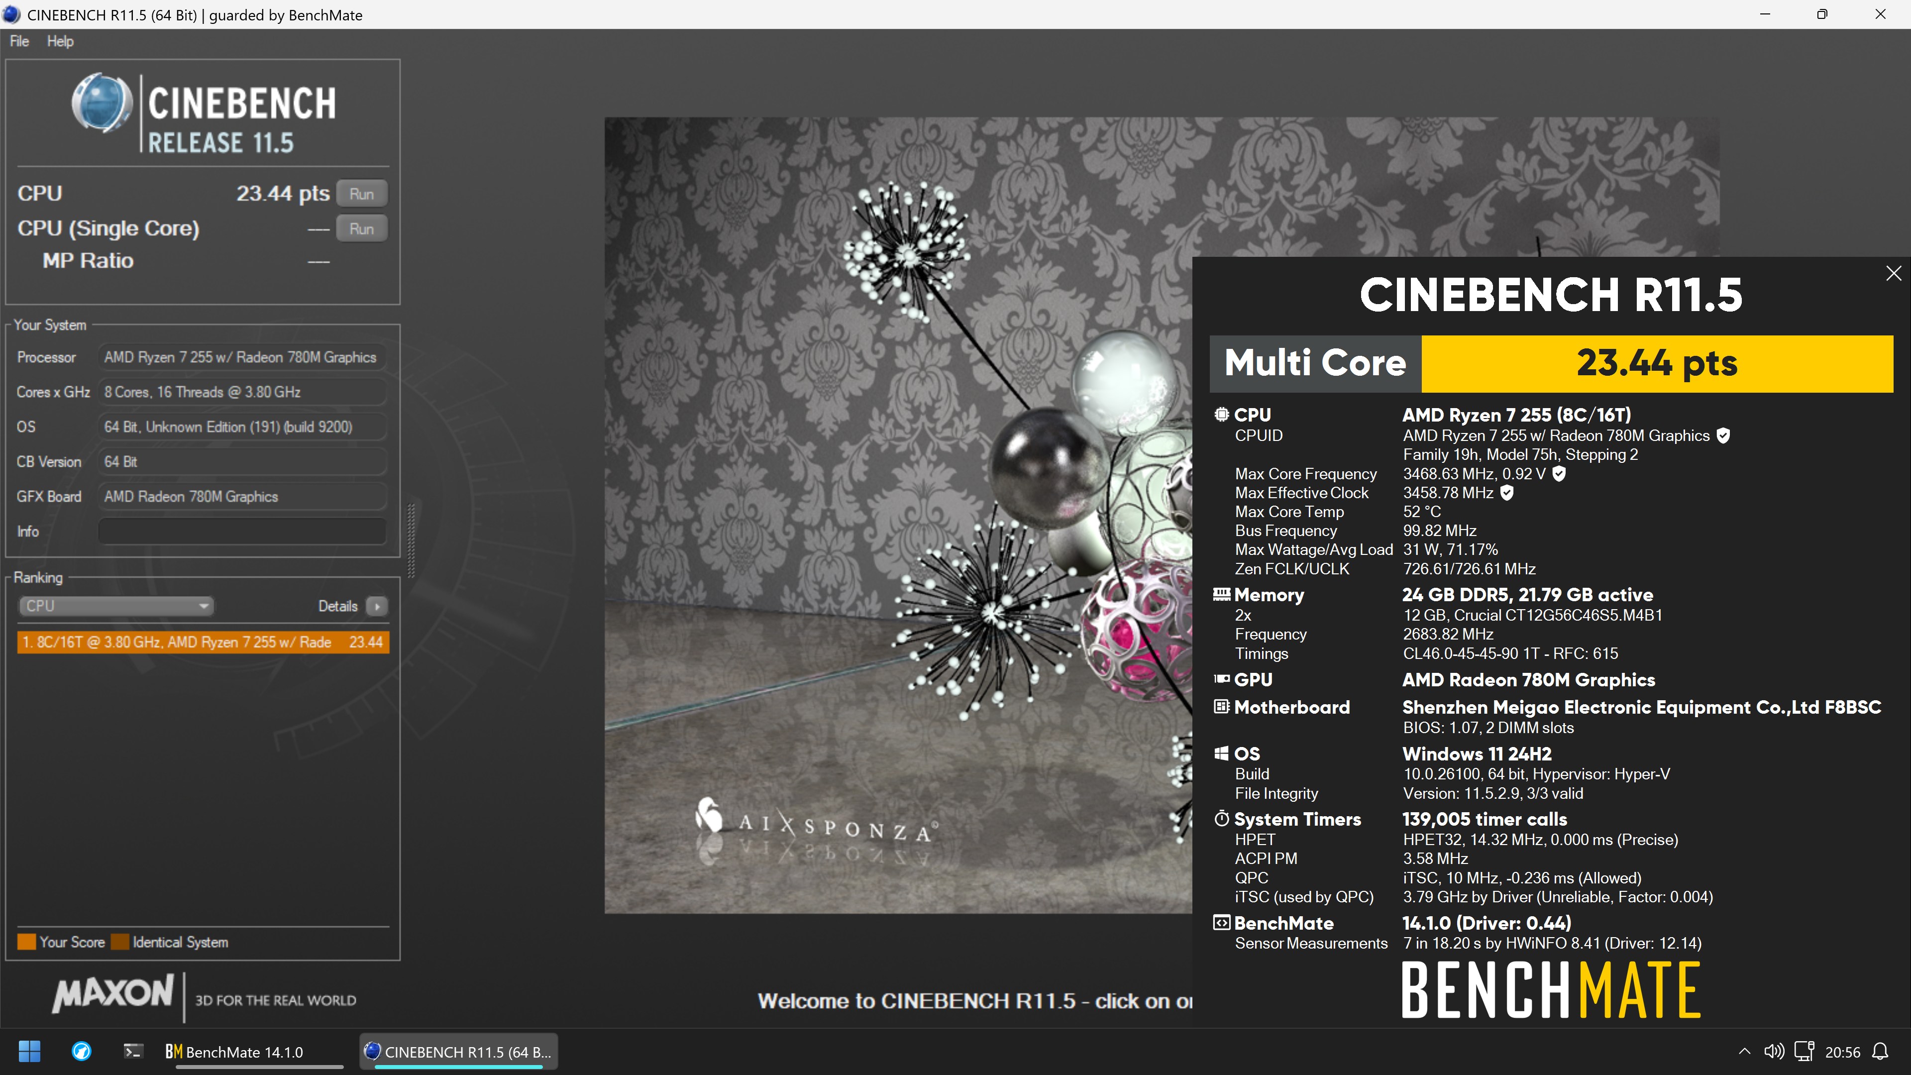Viewport: 1911px width, 1075px height.
Task: Select the top ranking entry 23.44
Action: click(203, 642)
